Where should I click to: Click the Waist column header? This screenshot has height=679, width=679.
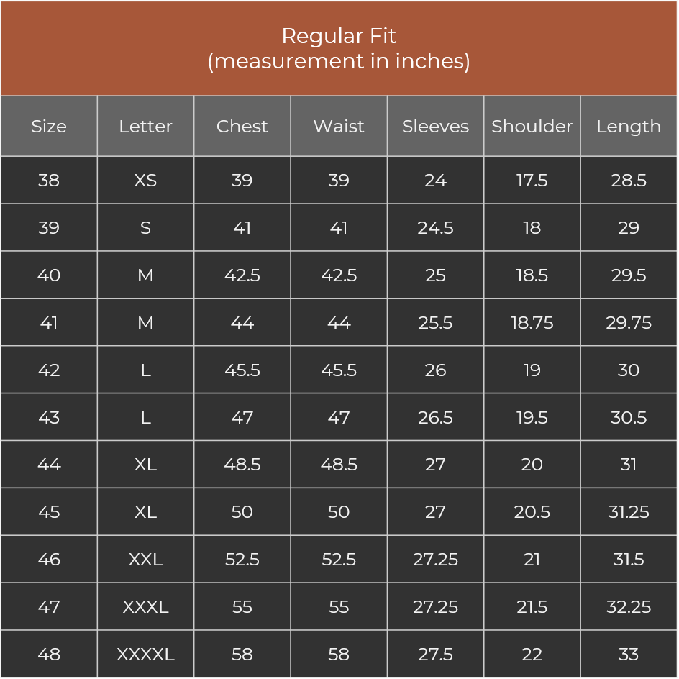click(x=339, y=127)
